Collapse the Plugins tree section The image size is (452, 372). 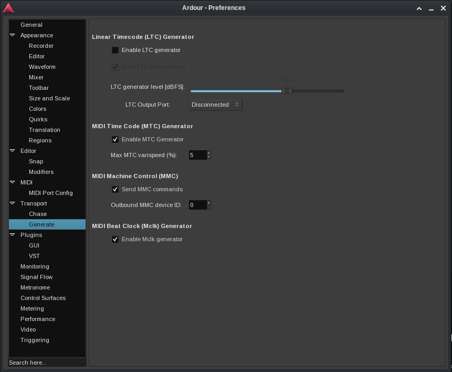point(13,235)
